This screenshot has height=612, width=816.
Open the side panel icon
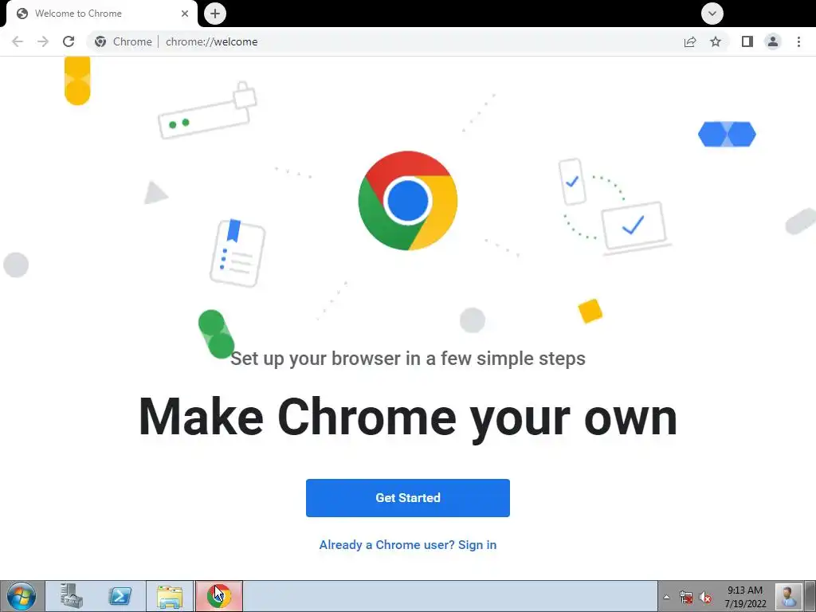tap(747, 41)
